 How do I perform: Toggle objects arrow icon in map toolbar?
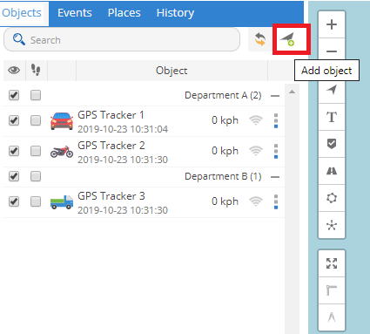tap(332, 90)
